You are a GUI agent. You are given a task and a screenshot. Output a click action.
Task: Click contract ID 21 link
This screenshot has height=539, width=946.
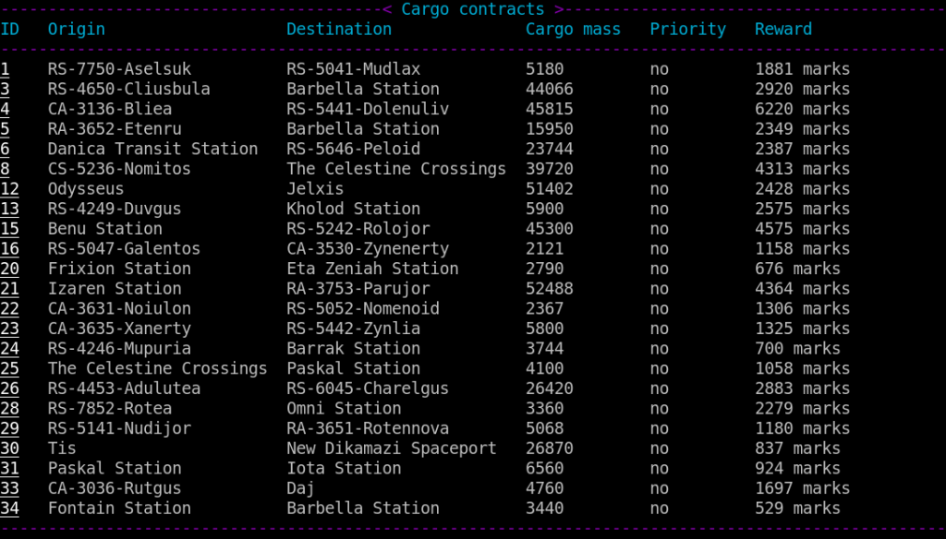pos(9,288)
